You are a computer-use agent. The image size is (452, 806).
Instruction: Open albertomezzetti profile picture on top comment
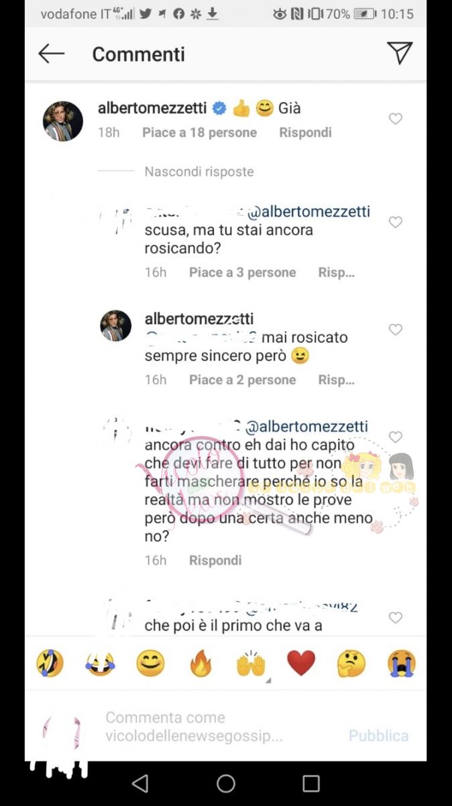click(x=63, y=122)
